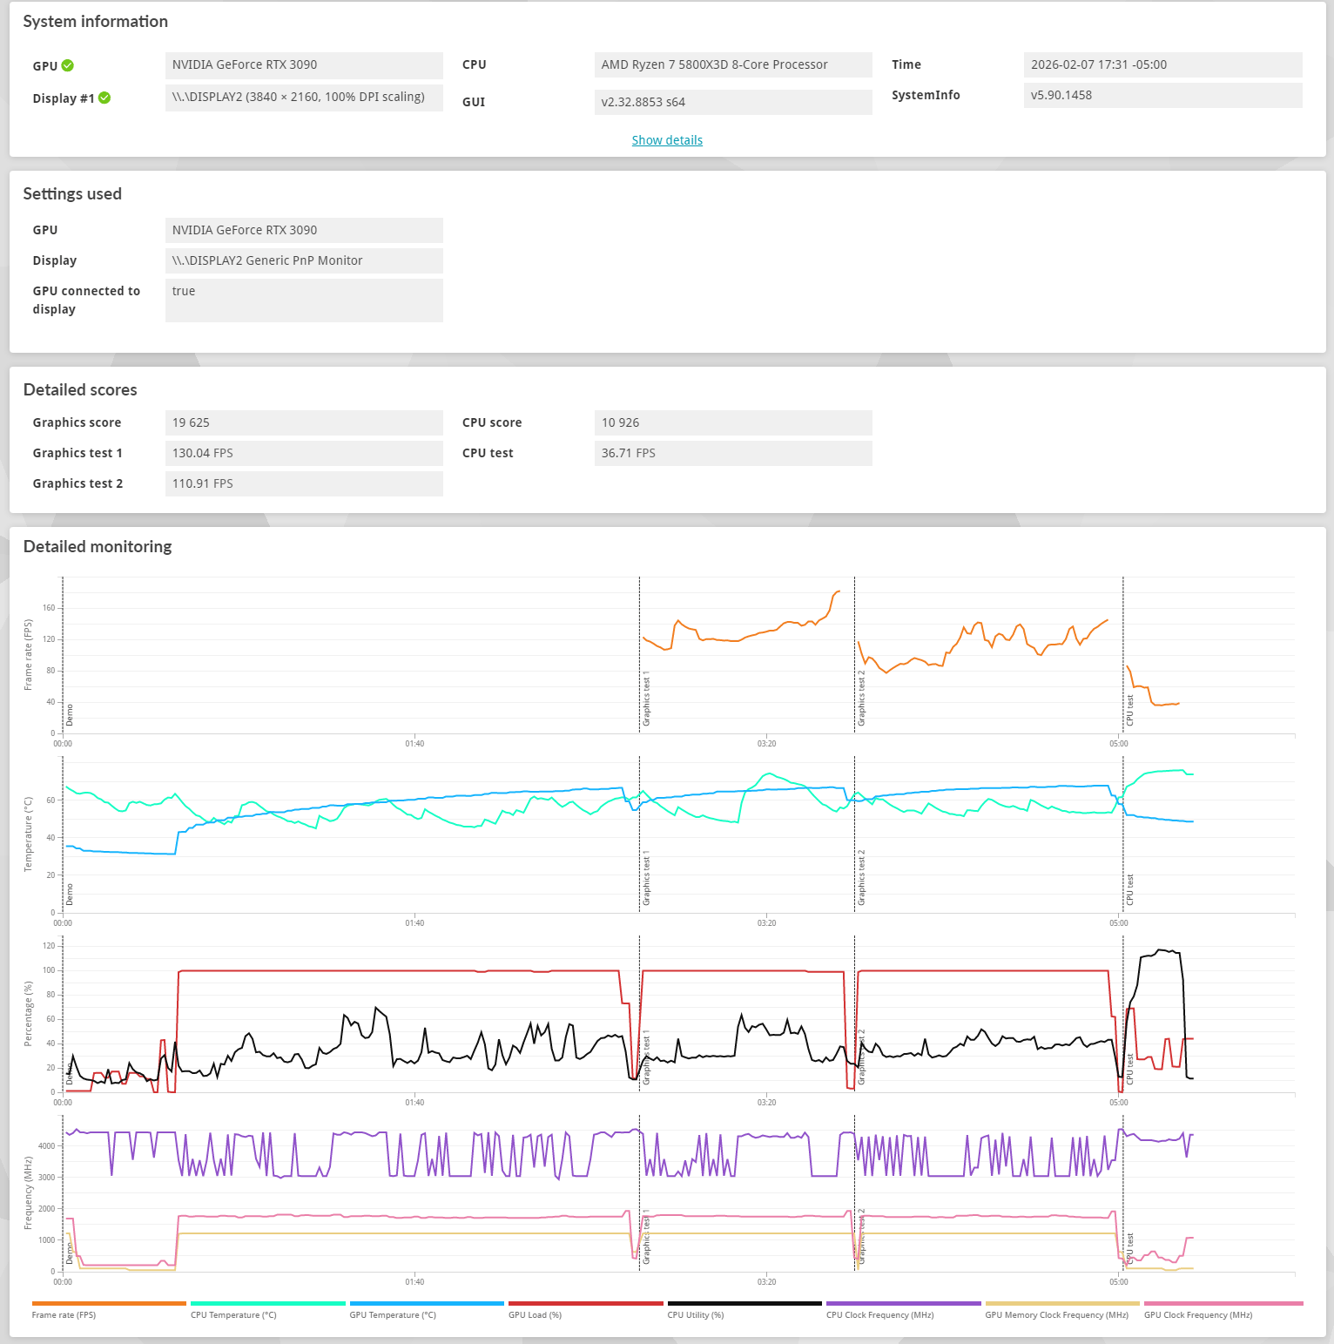1334x1344 pixels.
Task: Click the Graphics test 2 marker in frame rate chart
Action: (x=861, y=699)
